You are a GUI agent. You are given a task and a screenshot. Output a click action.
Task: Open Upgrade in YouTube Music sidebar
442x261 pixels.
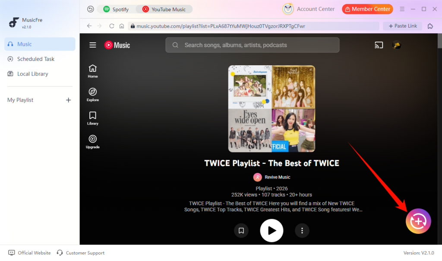tap(93, 142)
